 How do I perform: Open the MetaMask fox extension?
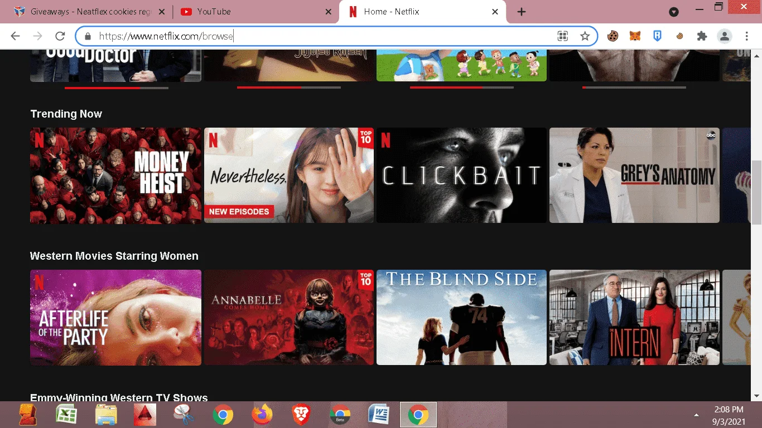[x=635, y=36]
